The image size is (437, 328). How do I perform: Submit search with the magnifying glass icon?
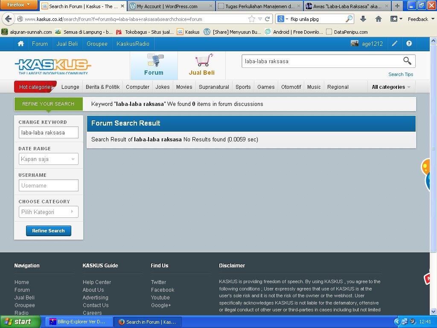(407, 61)
